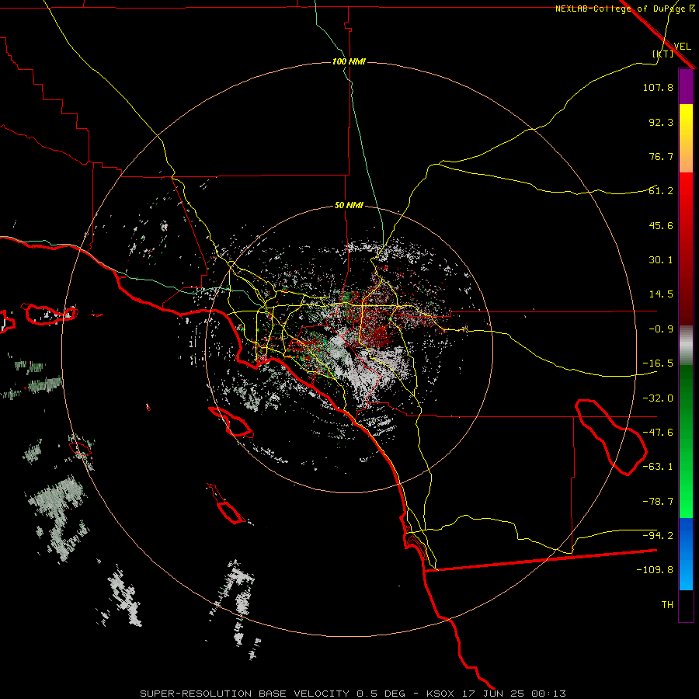Click the Santa Catalina Island outline

pos(231,423)
